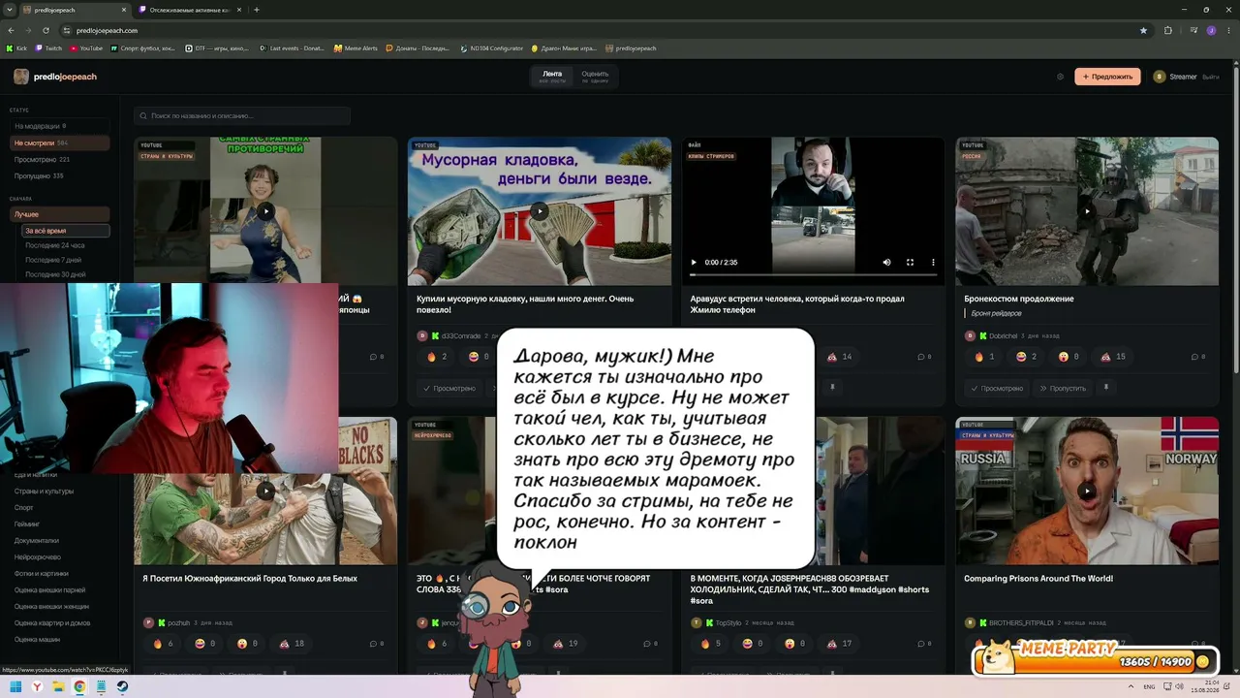
Task: Open the Twitch bookmark
Action: pyautogui.click(x=49, y=48)
